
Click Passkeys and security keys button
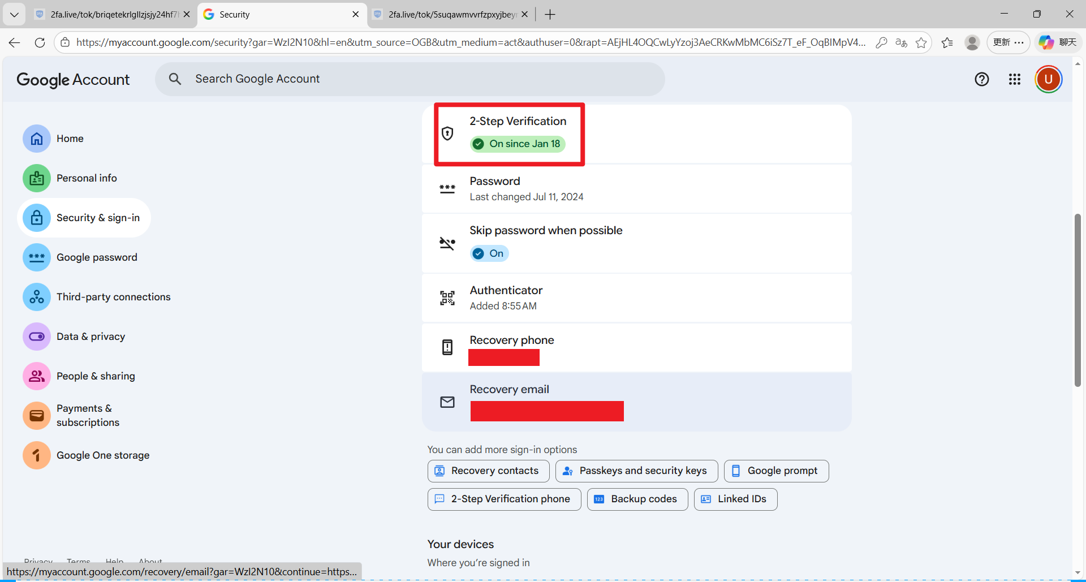coord(636,471)
